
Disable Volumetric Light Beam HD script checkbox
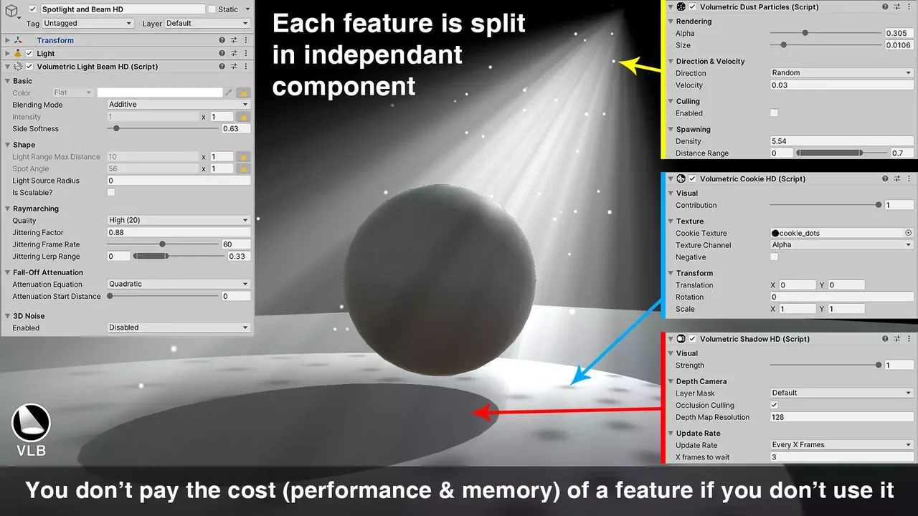(29, 67)
